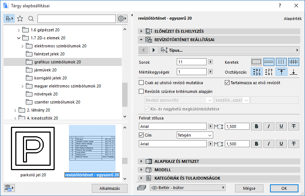Image resolution: width=305 pixels, height=196 pixels.
Task: Open Beltér - bútor layer dropdown
Action: pos(188,188)
